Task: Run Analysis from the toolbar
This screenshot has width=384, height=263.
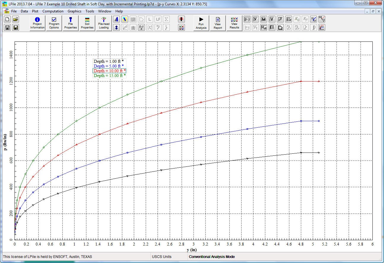Action: coord(201,23)
